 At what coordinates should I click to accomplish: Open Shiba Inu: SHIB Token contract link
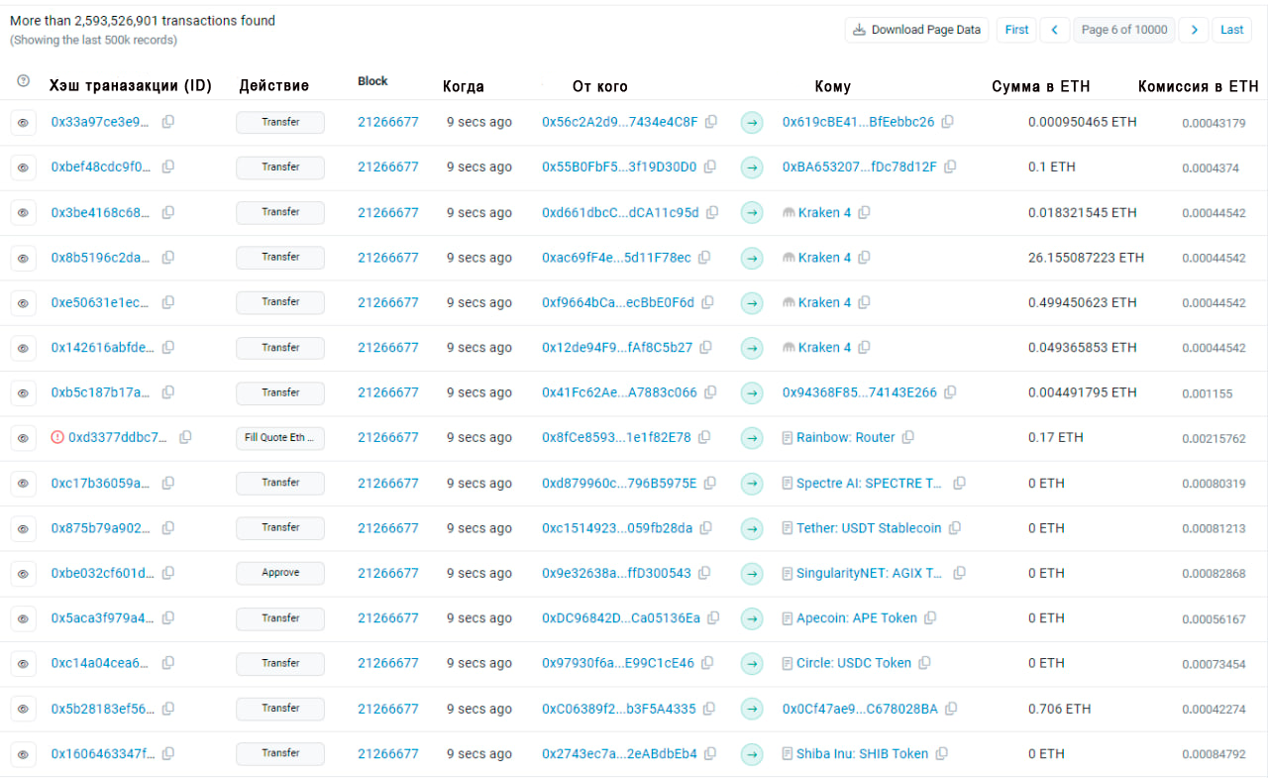click(x=863, y=753)
